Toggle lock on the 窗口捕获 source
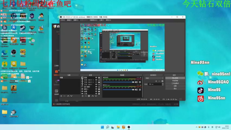The height and width of the screenshot is (130, 231). pos(99,87)
